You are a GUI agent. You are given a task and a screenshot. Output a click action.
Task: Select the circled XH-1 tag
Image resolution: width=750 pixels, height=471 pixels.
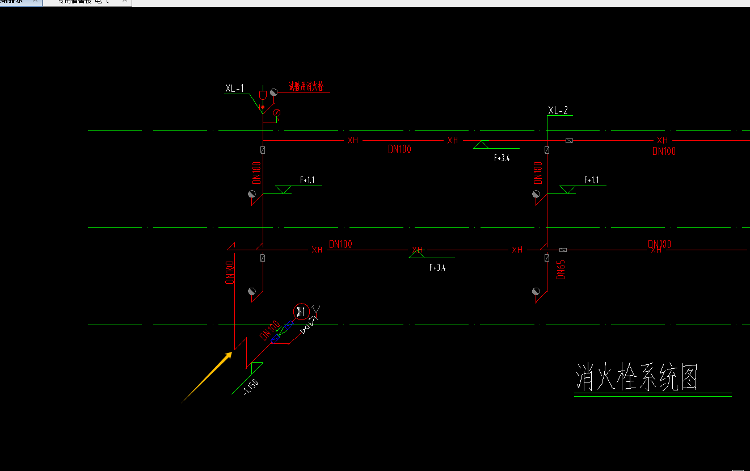coord(301,312)
